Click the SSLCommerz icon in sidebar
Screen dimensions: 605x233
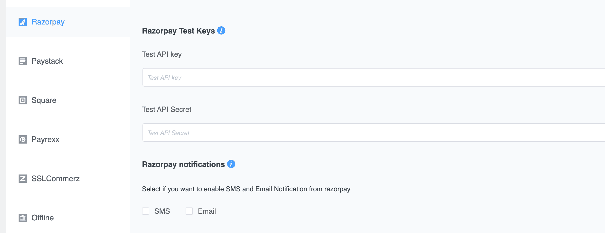point(23,179)
